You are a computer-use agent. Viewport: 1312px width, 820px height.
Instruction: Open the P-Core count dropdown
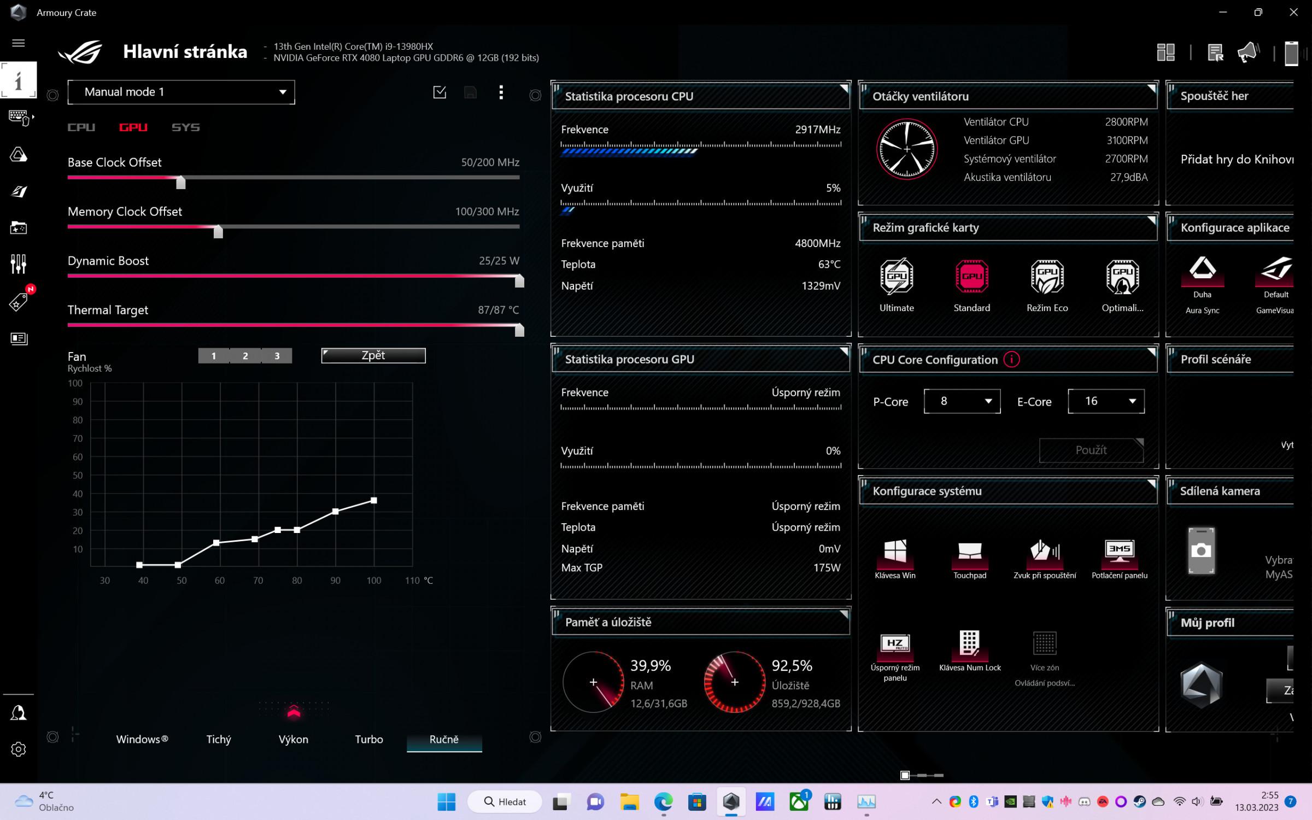pyautogui.click(x=962, y=401)
